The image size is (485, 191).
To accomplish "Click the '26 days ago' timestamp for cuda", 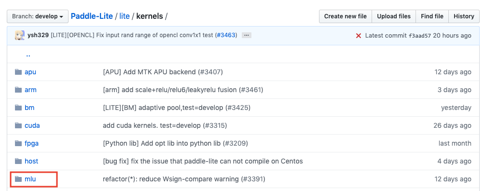I will click(x=453, y=125).
